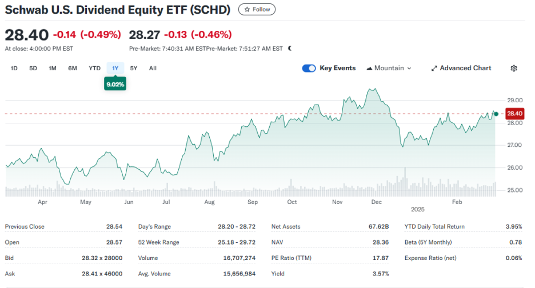Click the YTD Daily Total Return value 3.95%

[514, 227]
